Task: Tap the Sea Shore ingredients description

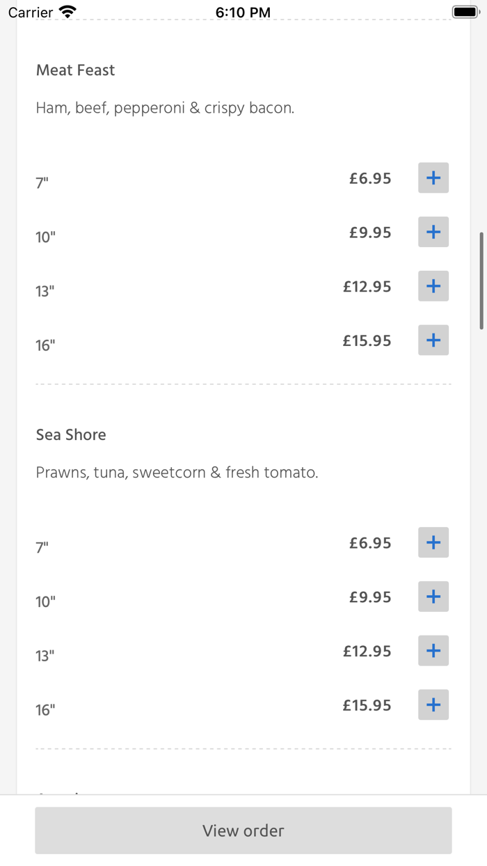Action: [x=177, y=473]
